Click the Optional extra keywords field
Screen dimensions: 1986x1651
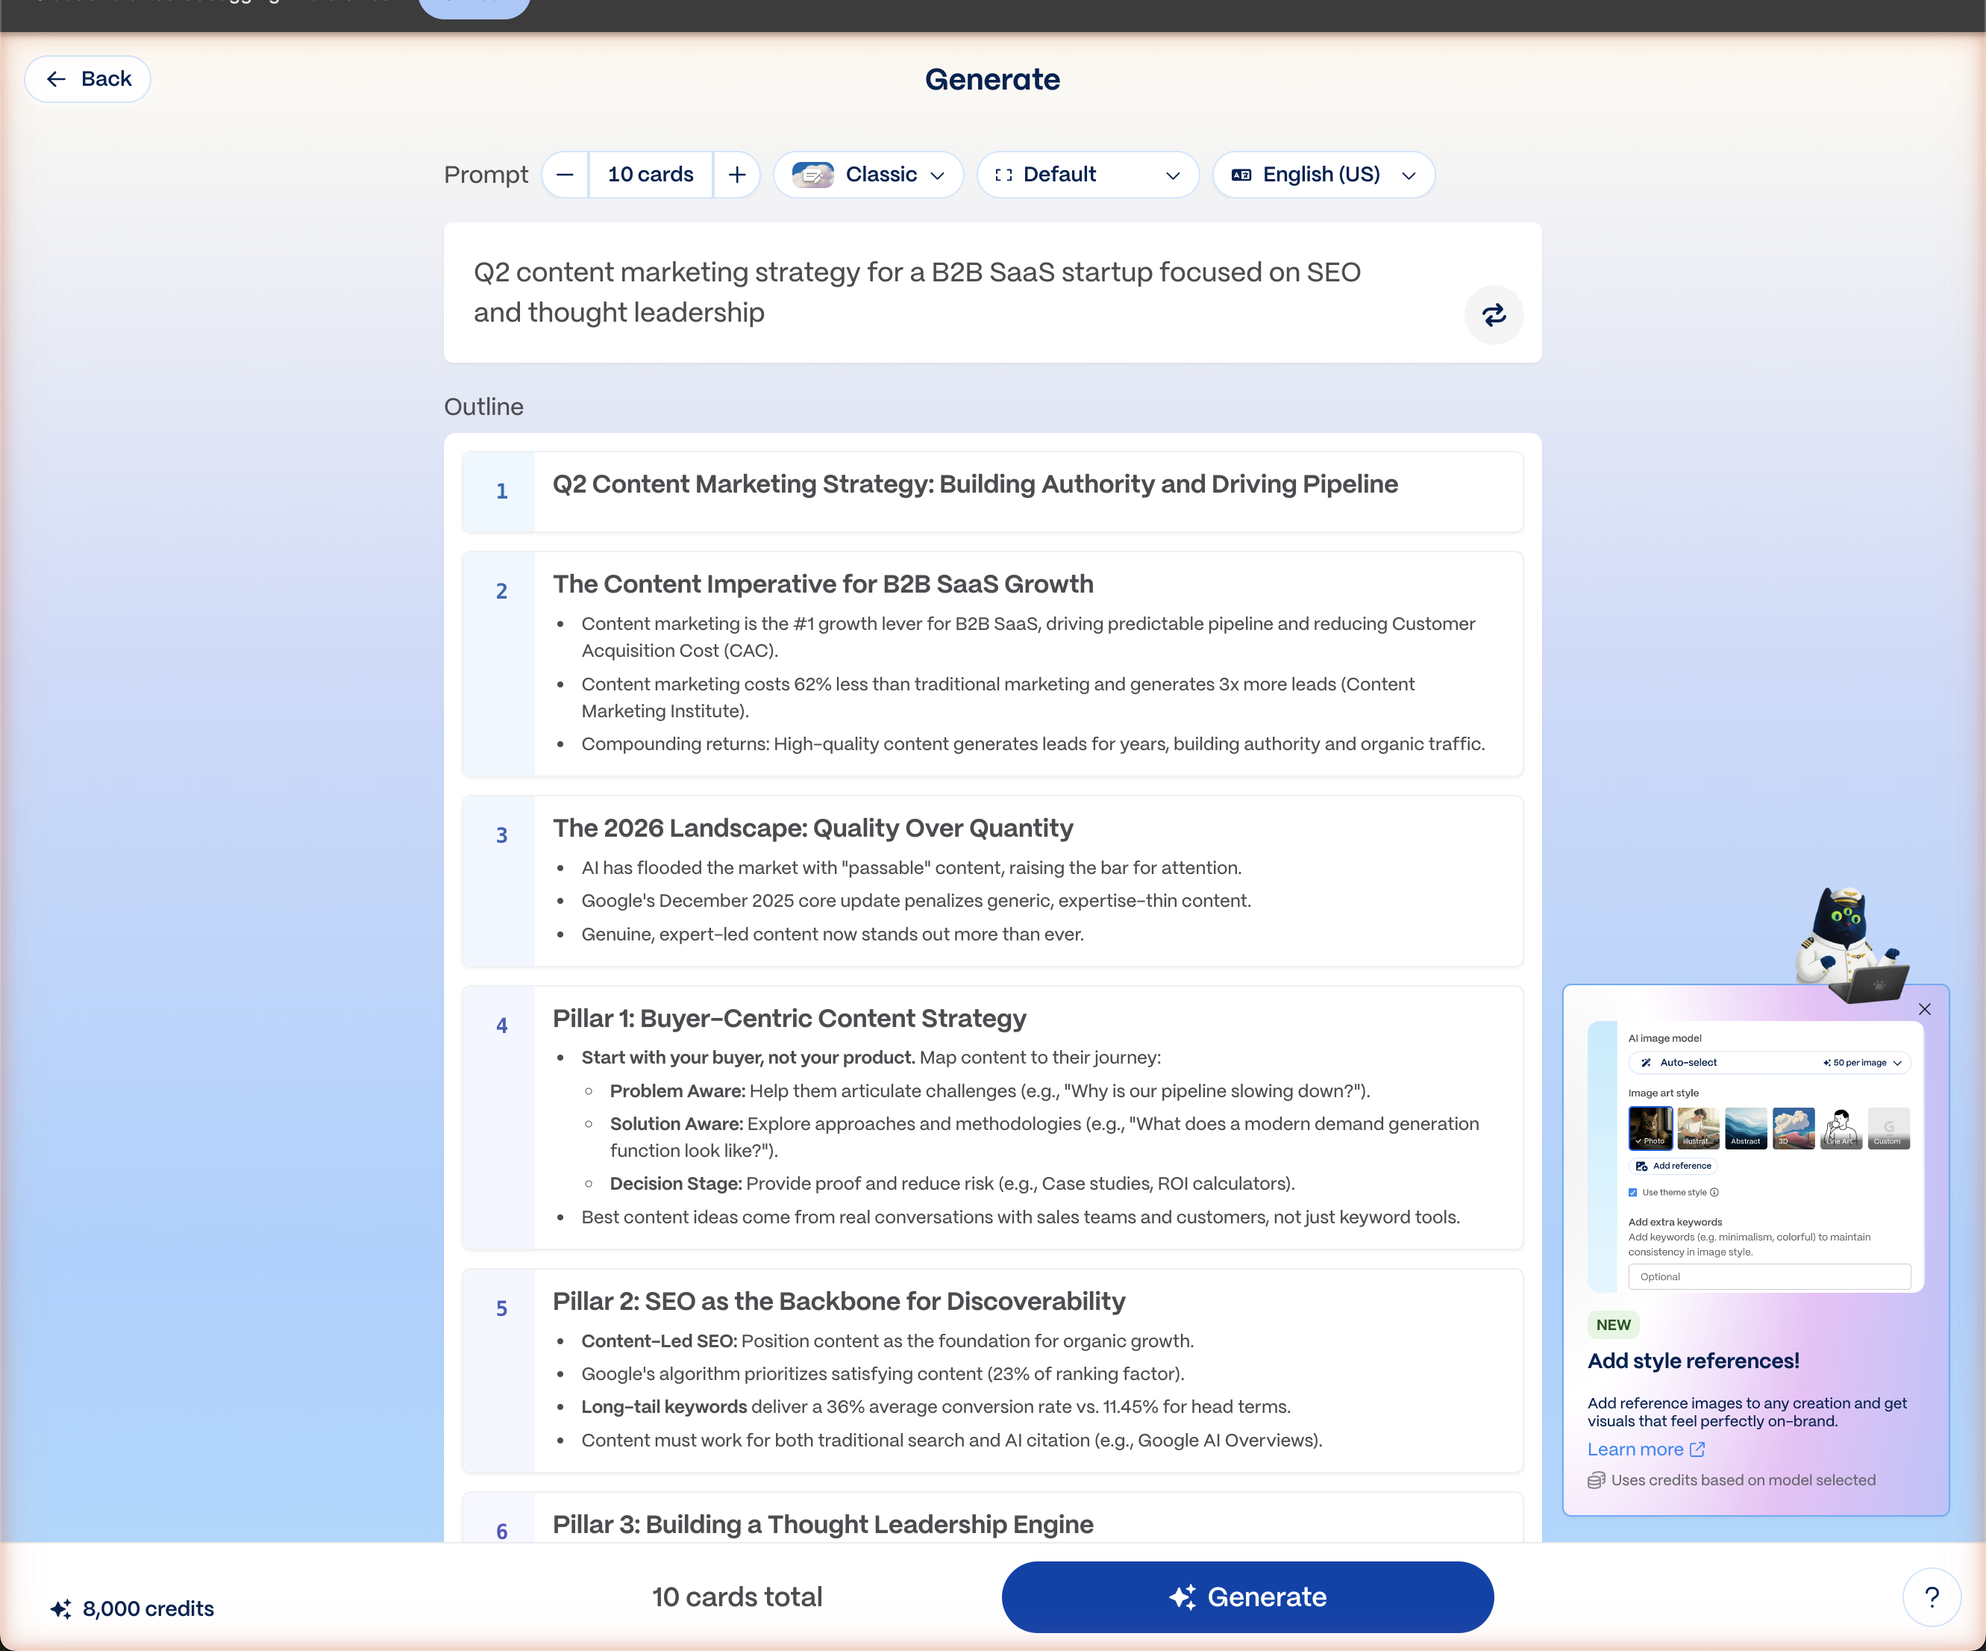click(x=1770, y=1276)
